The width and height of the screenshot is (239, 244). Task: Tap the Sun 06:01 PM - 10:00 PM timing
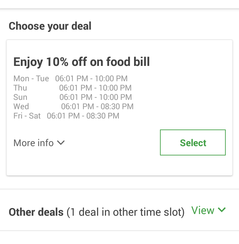tap(96, 97)
